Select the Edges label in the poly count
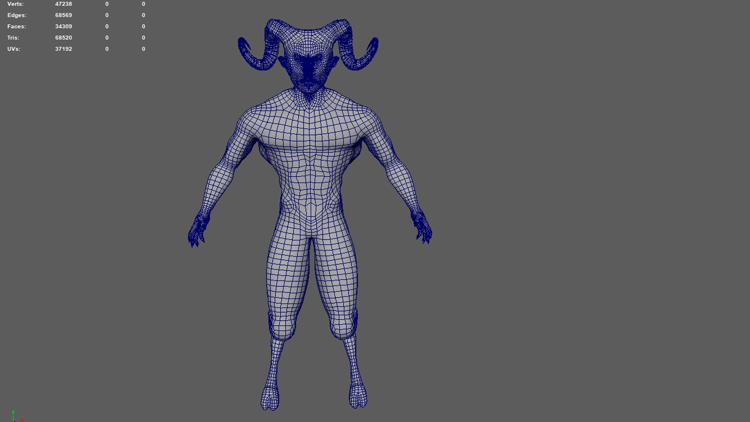750x422 pixels. (17, 15)
